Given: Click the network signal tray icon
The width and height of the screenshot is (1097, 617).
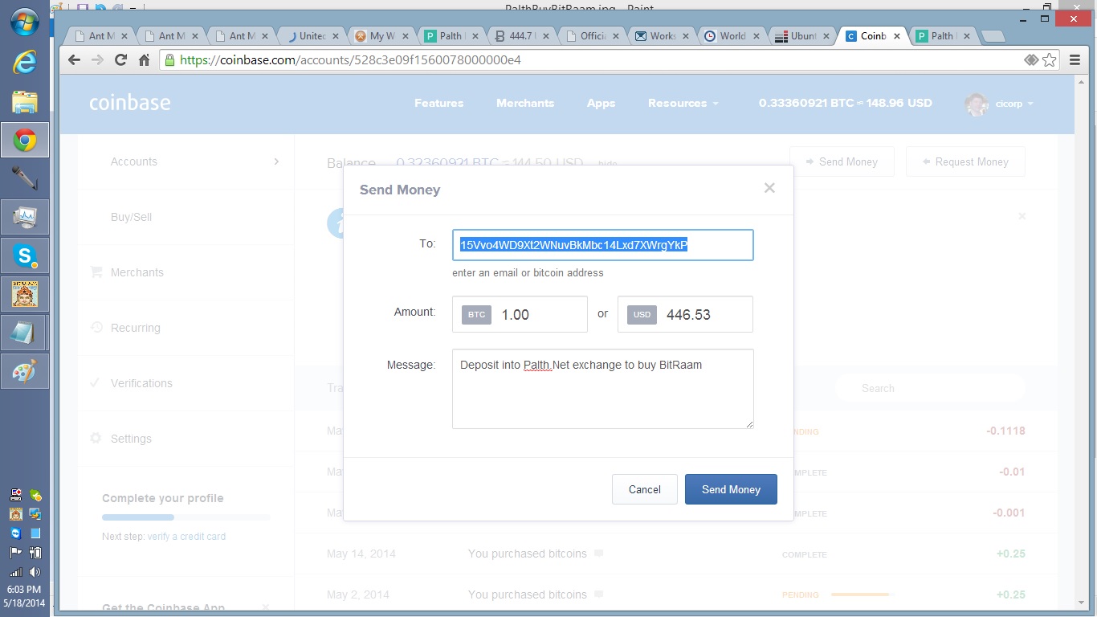Looking at the screenshot, I should [15, 572].
